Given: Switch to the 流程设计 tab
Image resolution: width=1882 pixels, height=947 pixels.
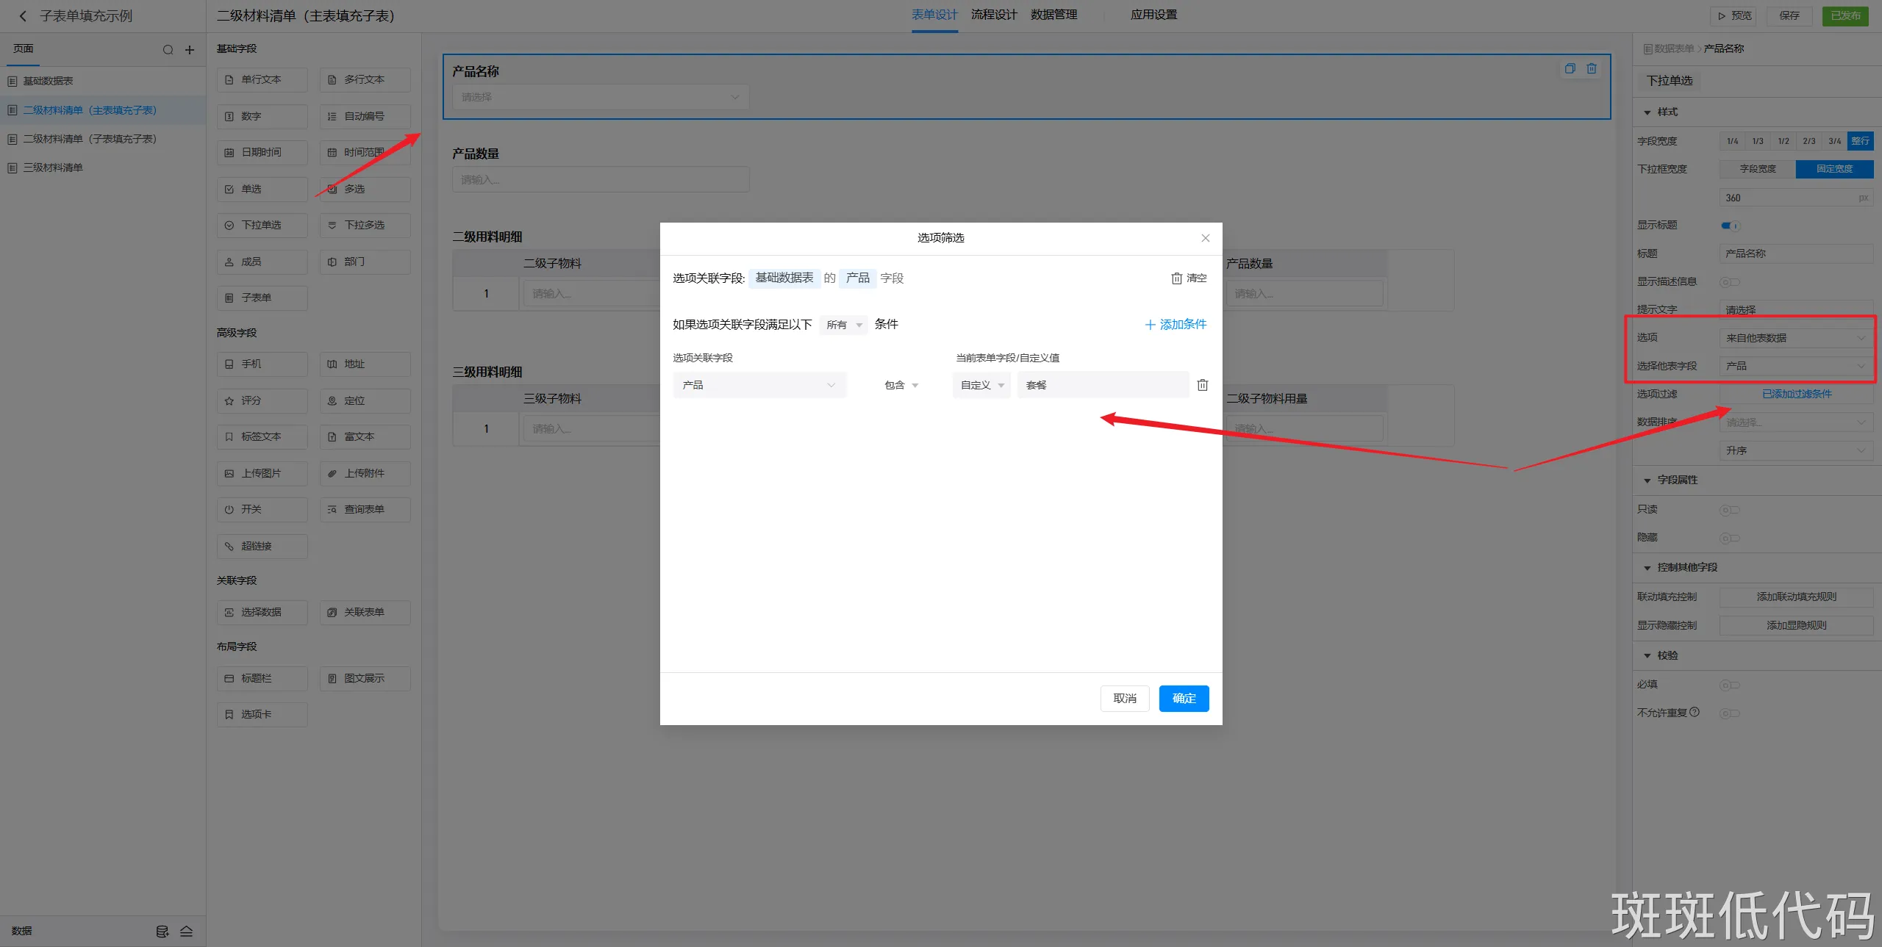Looking at the screenshot, I should 994,15.
